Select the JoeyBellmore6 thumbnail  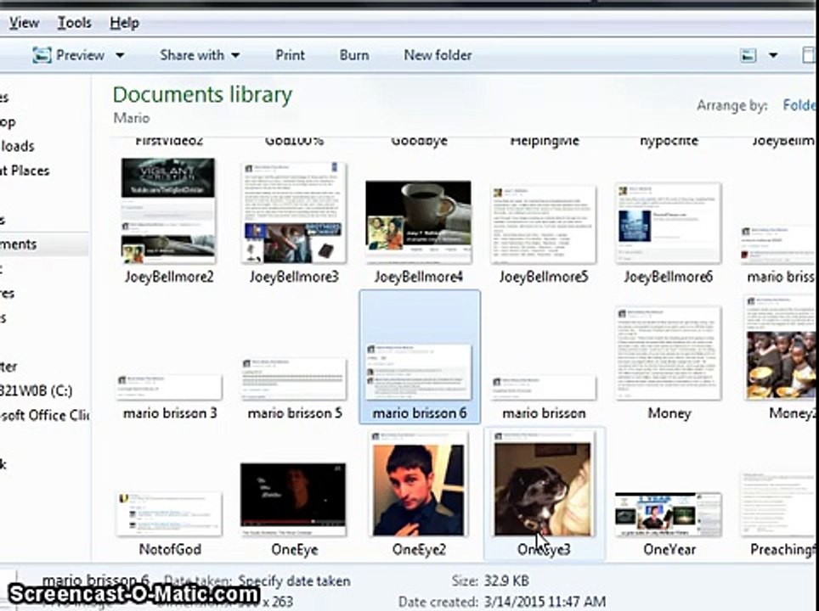pos(668,223)
